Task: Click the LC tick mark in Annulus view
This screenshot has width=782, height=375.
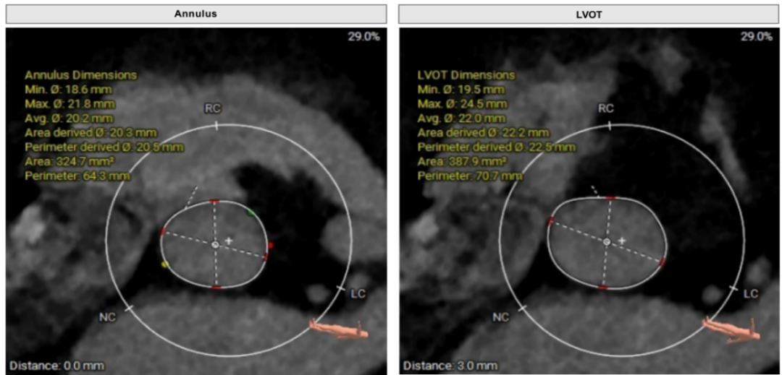Action: pos(341,289)
